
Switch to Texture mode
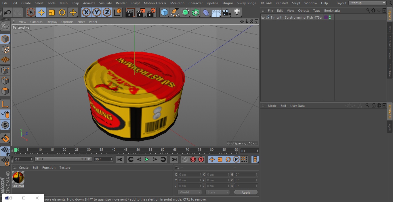(5, 49)
